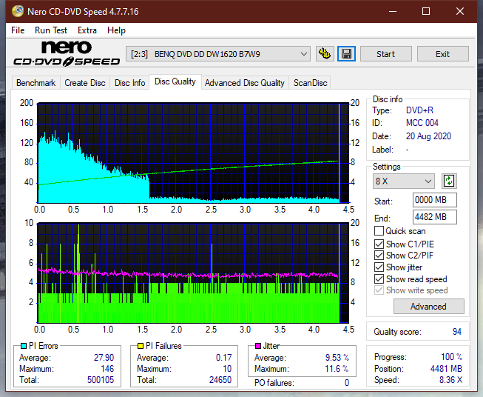Click the disc type value DVD+R
483x397 pixels.
click(x=419, y=110)
